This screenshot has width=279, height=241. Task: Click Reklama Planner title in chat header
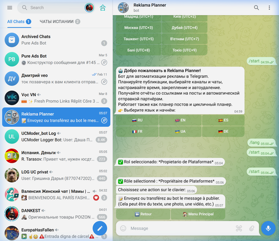click(150, 5)
